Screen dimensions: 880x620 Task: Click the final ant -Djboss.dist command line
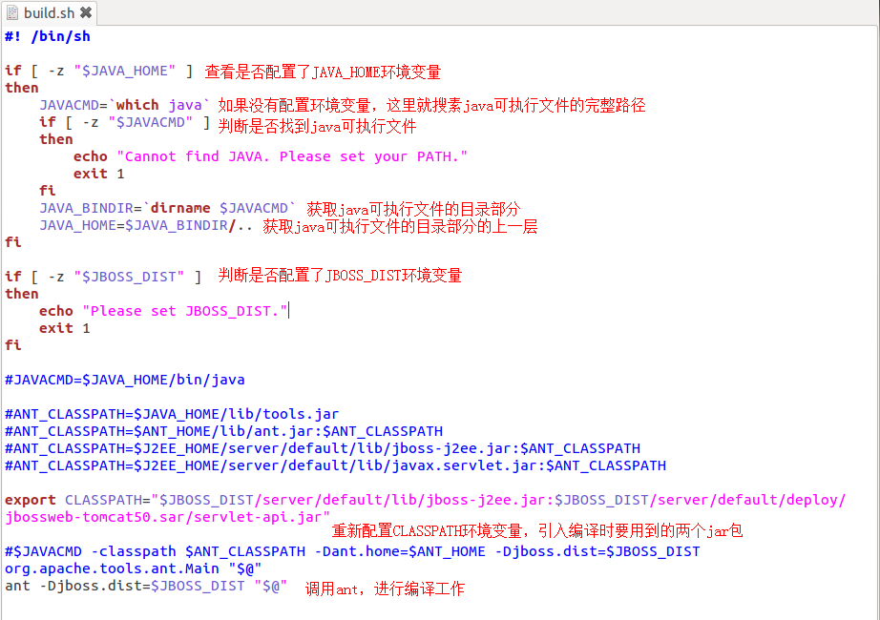145,586
